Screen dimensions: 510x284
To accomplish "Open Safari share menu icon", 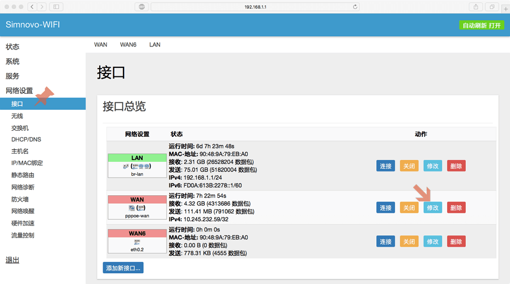I will tap(476, 7).
